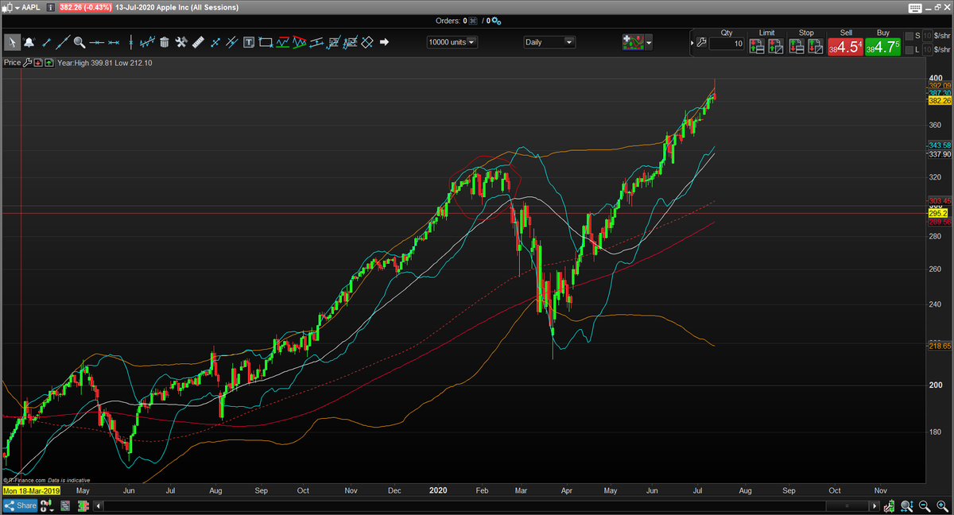Select the horizontal line tool
This screenshot has width=954, height=515.
pos(97,42)
